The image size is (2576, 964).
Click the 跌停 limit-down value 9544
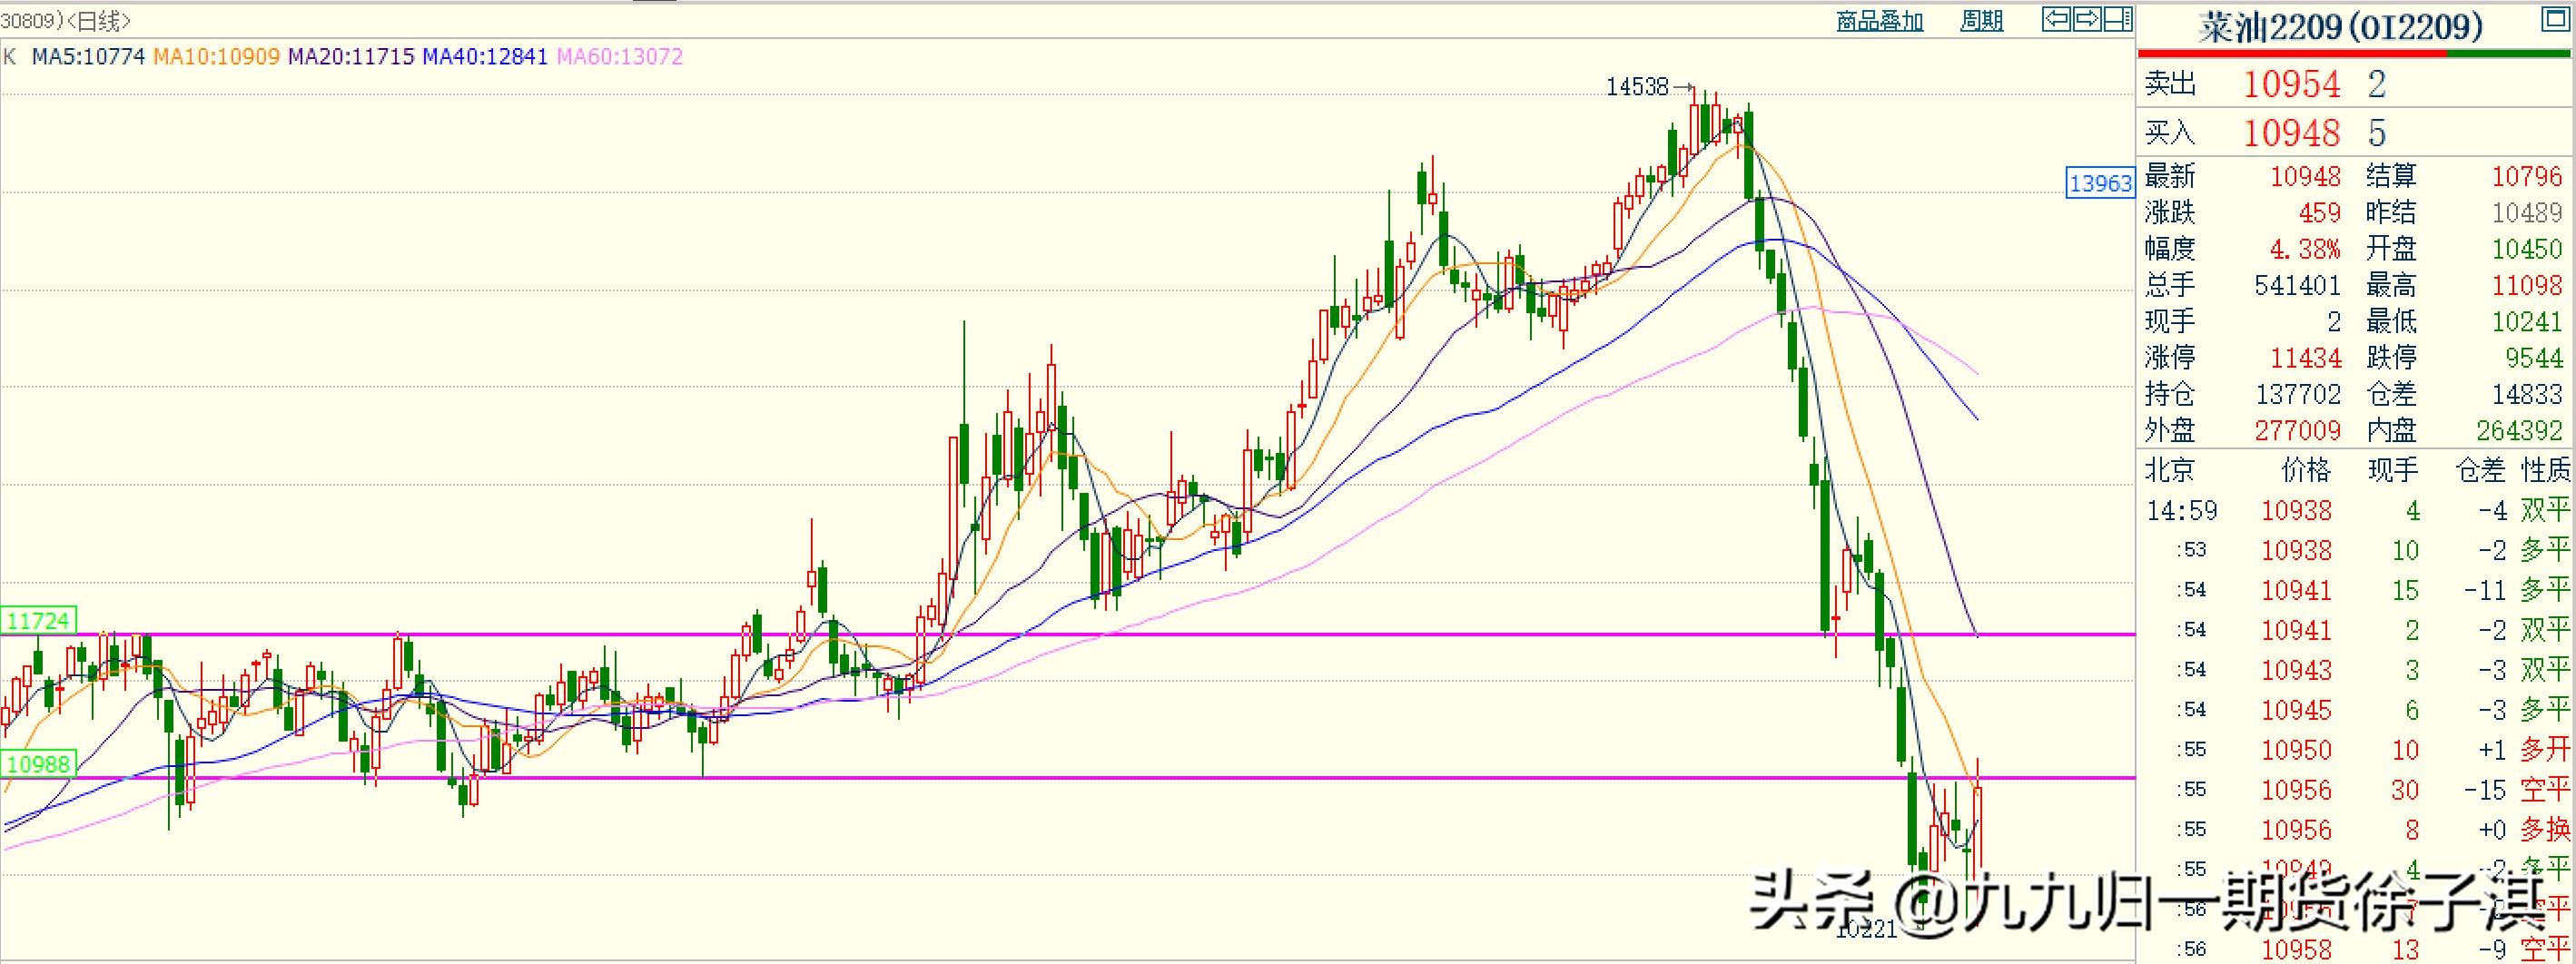pos(2533,358)
